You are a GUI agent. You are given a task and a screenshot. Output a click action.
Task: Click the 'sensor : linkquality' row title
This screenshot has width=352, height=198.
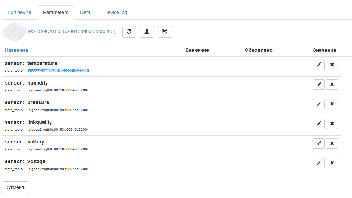tap(28, 122)
